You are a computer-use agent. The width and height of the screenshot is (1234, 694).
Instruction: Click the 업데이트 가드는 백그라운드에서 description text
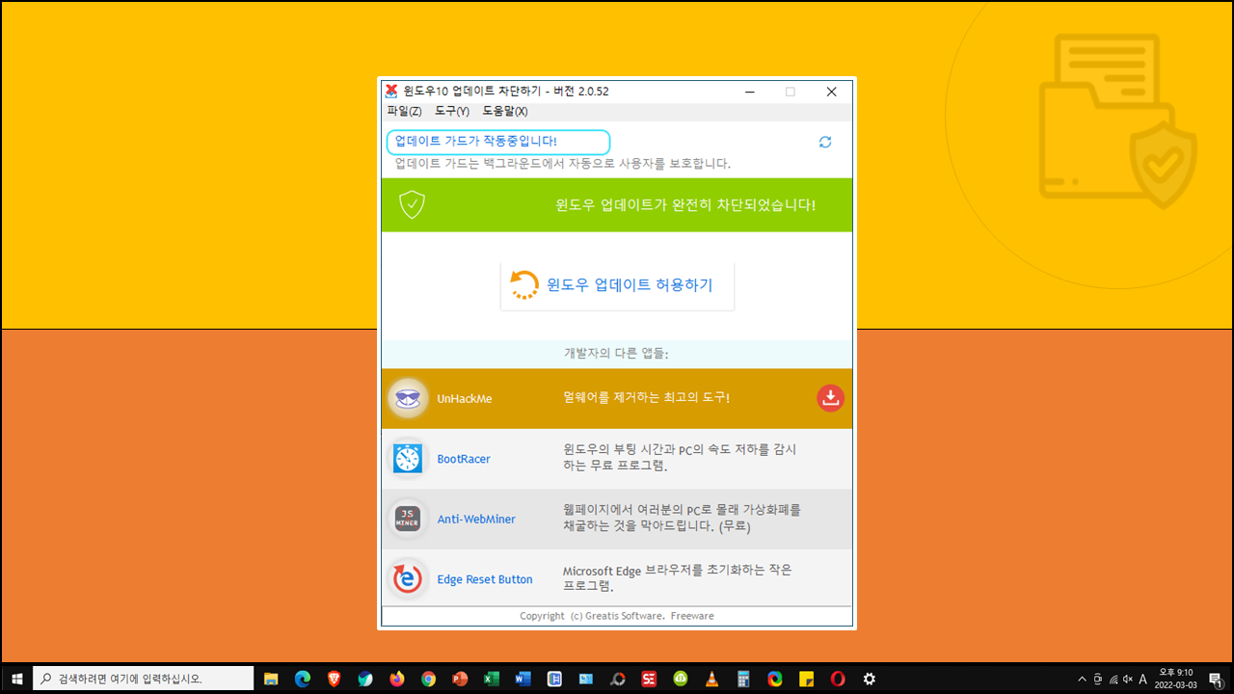point(563,163)
